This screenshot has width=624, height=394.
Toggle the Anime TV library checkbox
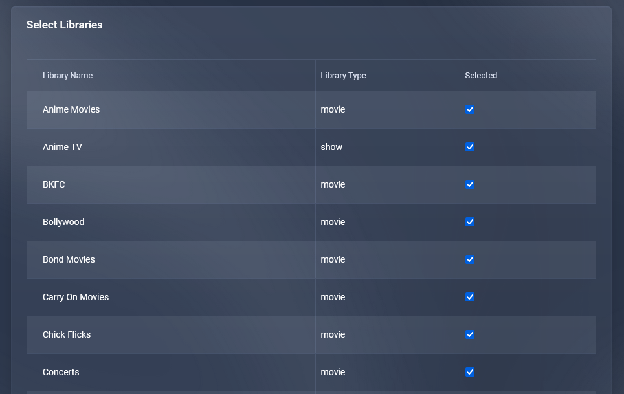click(470, 147)
